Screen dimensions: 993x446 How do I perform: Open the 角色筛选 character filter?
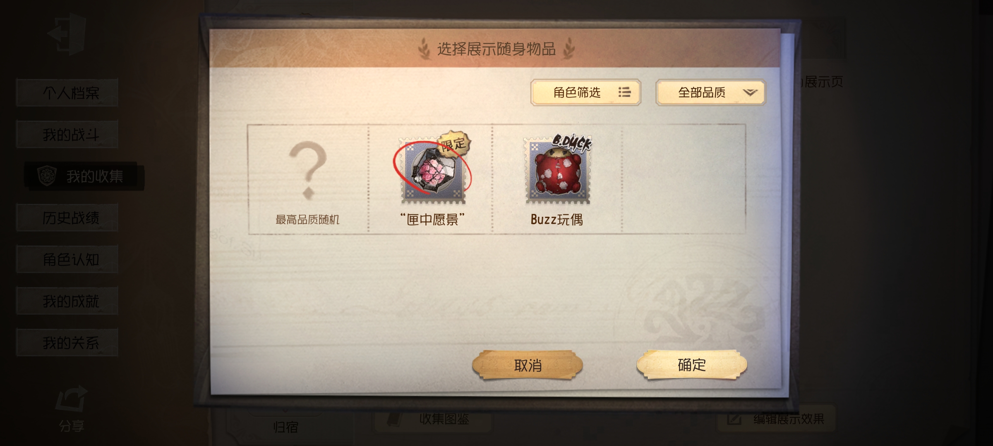click(586, 93)
